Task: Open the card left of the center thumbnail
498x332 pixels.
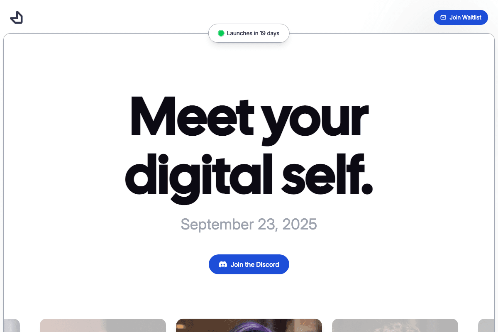Action: tap(103, 325)
